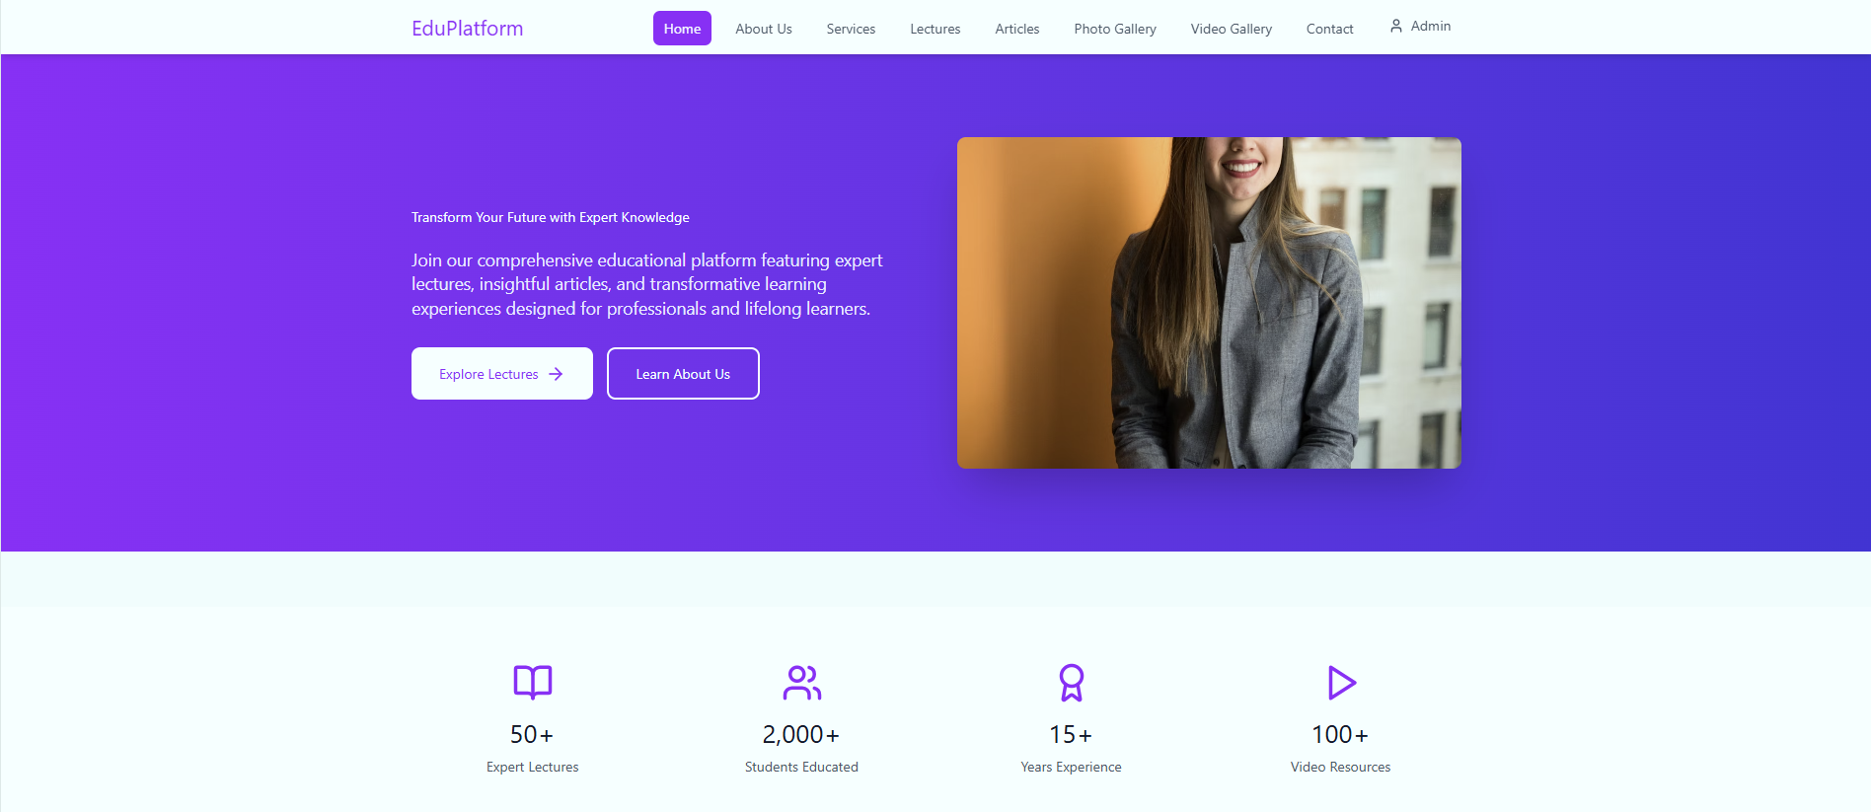Click the person icon beside Admin
Image resolution: width=1871 pixels, height=812 pixels.
tap(1396, 26)
